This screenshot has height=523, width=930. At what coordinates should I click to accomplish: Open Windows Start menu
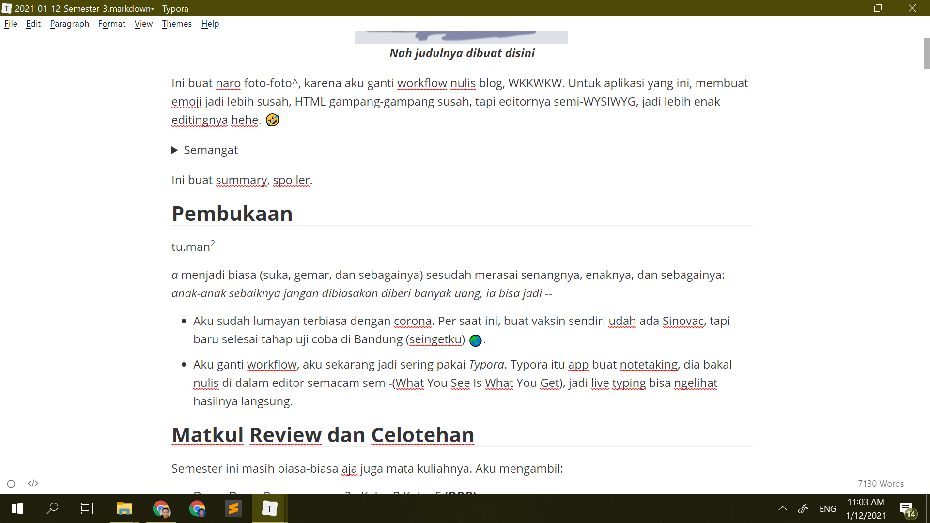pyautogui.click(x=17, y=508)
